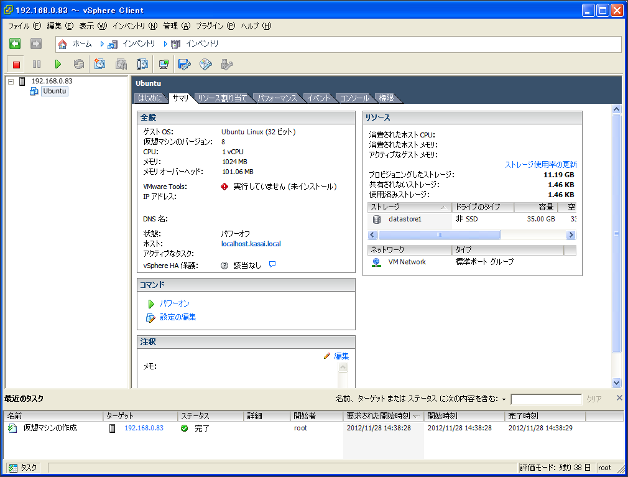
Task: Click the storage table horizontal scrollbar thumb
Action: click(x=440, y=234)
